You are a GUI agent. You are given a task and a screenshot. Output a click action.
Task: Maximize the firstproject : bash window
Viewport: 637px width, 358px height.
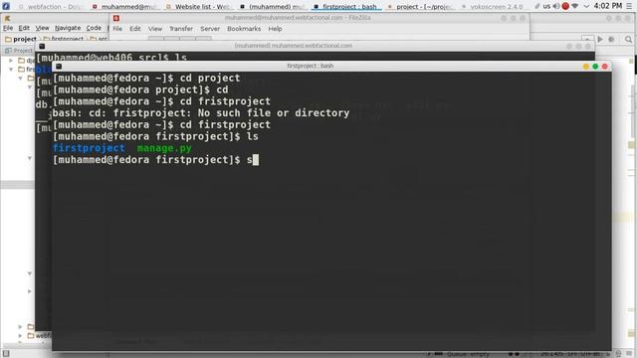pos(595,67)
